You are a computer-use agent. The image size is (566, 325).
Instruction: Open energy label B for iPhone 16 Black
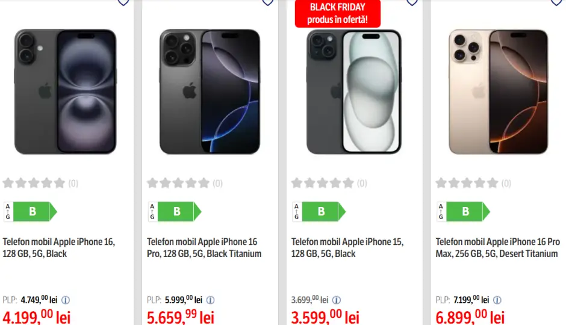(x=30, y=211)
